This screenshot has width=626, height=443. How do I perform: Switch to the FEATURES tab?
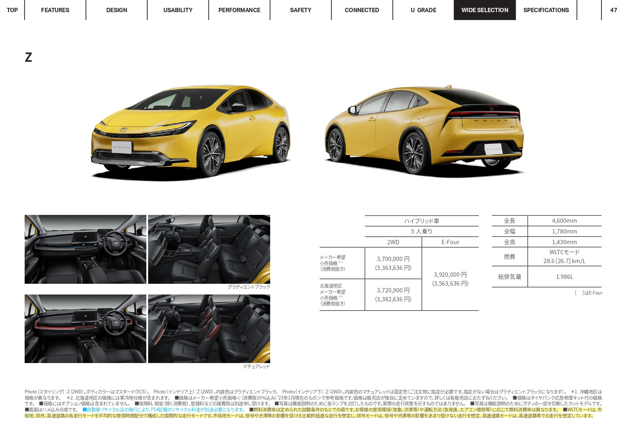click(x=55, y=10)
